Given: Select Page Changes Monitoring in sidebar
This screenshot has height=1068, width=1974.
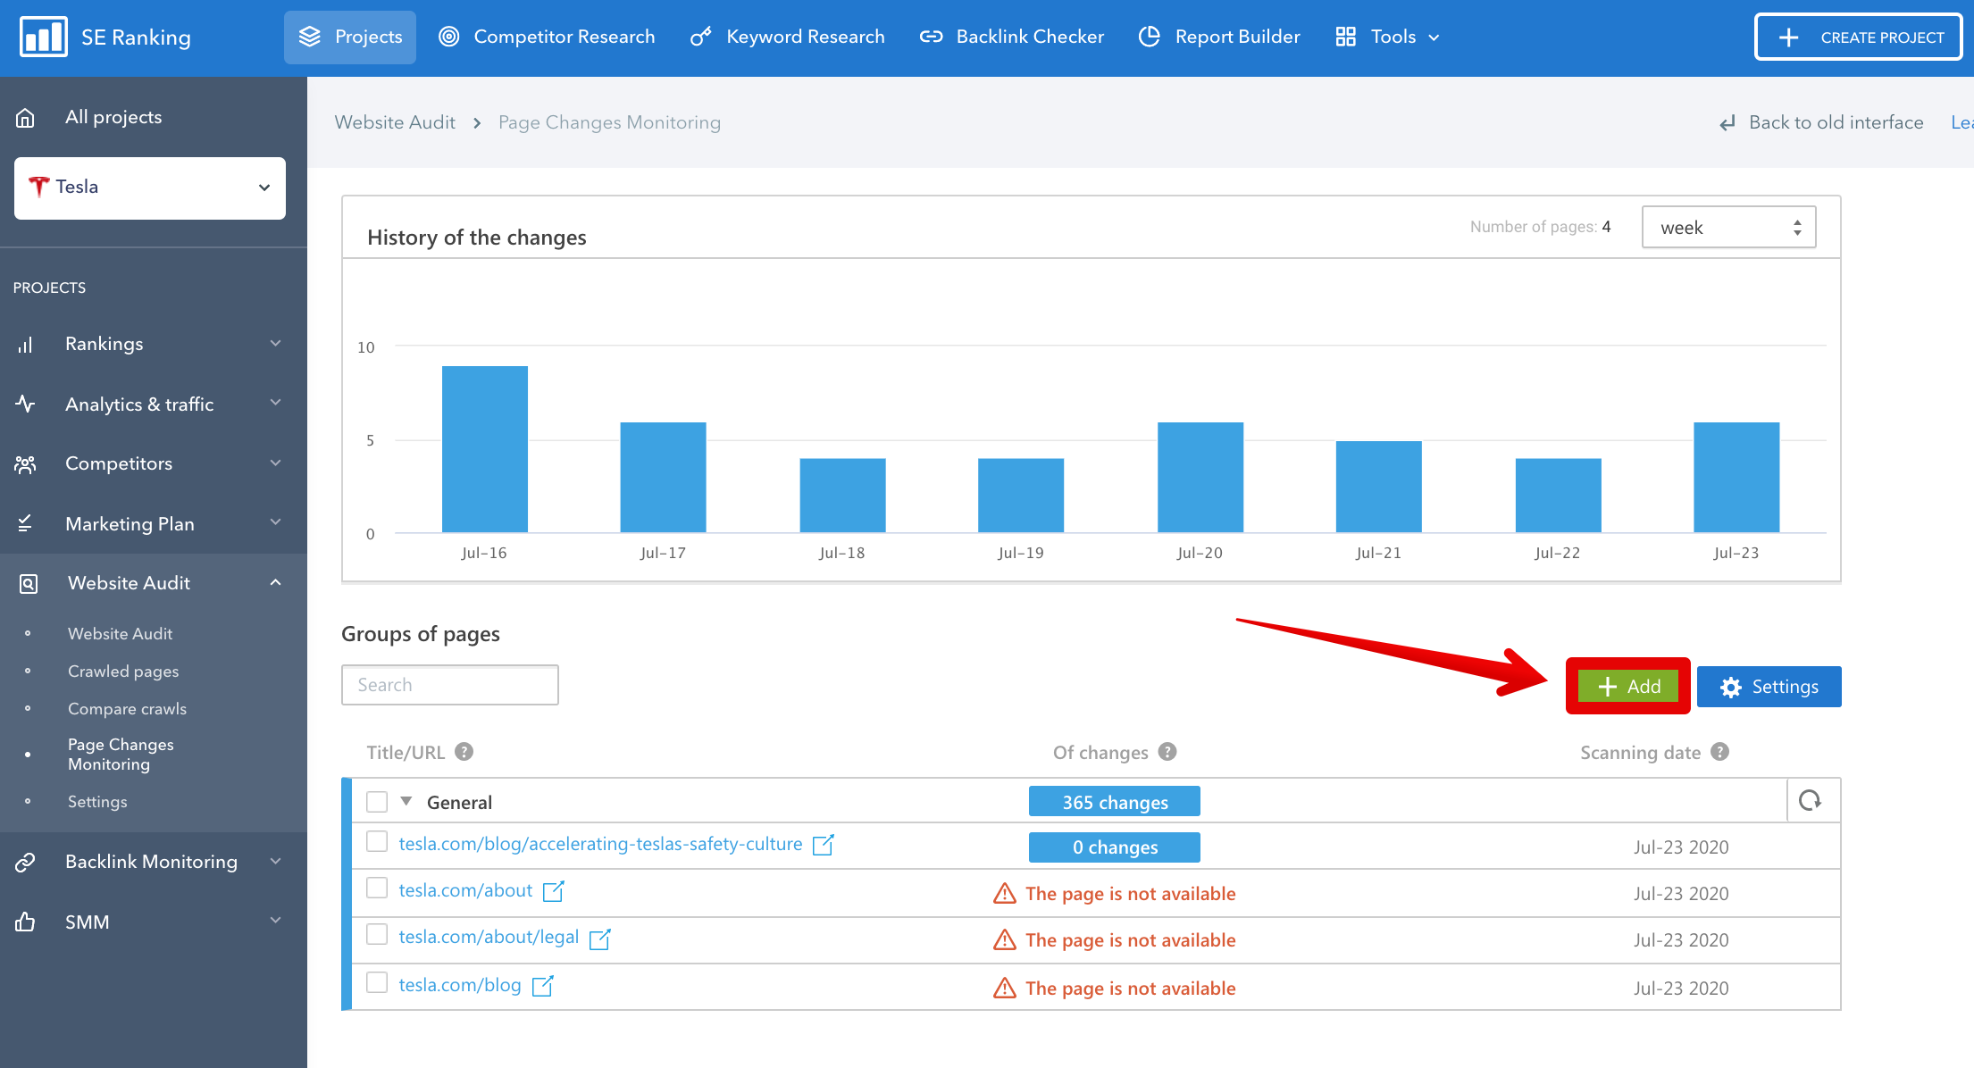Looking at the screenshot, I should tap(121, 755).
